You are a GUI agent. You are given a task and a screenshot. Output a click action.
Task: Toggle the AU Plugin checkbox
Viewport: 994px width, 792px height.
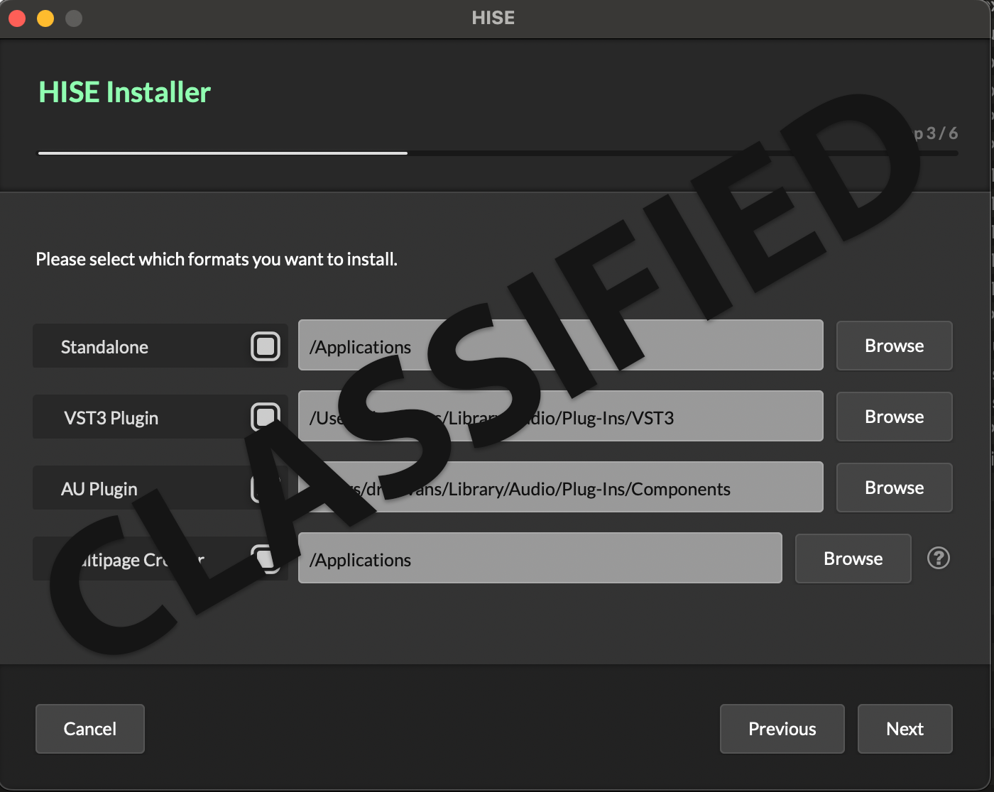coord(266,488)
